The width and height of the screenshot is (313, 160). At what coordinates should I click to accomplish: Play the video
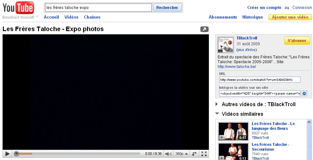(7, 154)
